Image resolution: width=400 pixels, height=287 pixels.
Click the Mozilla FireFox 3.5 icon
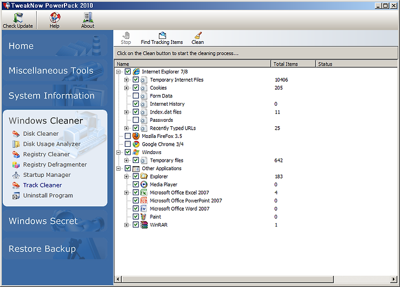click(136, 136)
